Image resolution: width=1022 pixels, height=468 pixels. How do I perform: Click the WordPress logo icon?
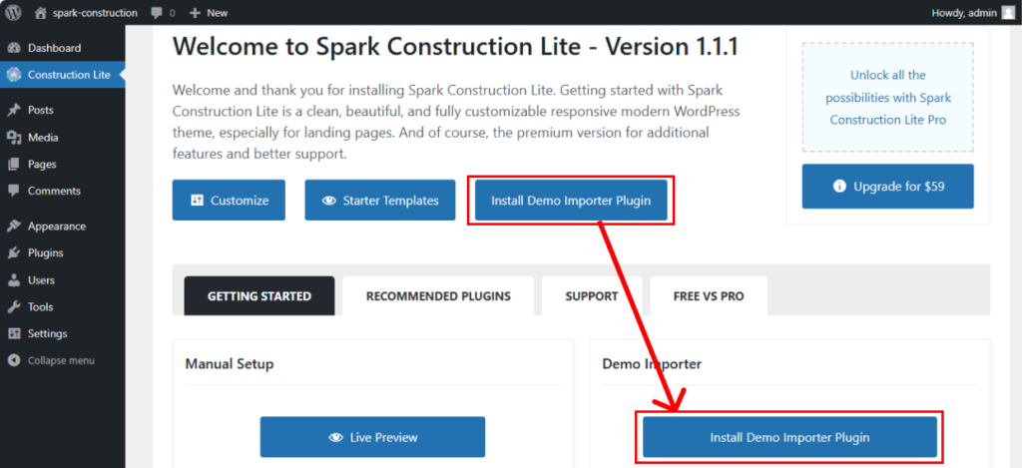click(13, 13)
